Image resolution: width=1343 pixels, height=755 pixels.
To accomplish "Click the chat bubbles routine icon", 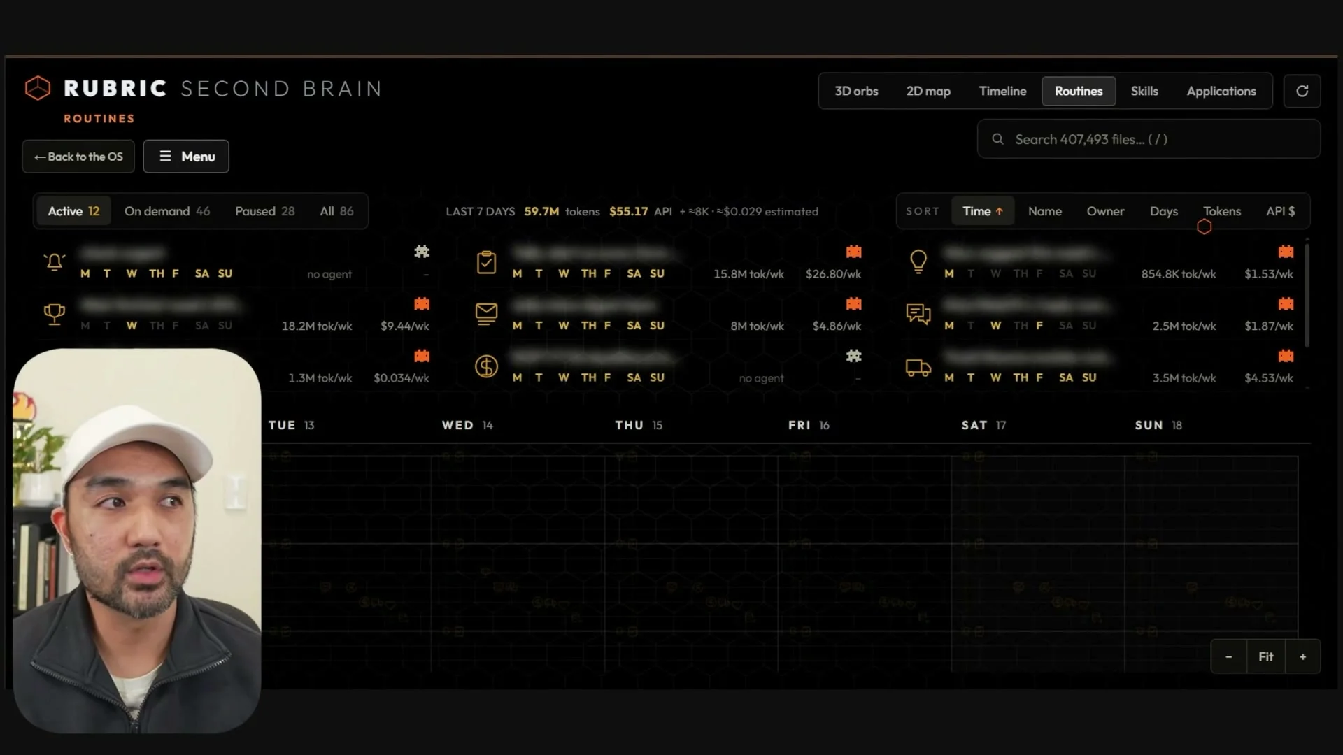I will 918,314.
